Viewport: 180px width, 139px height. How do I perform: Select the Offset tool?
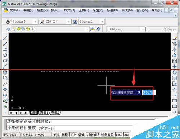(x=175, y=55)
